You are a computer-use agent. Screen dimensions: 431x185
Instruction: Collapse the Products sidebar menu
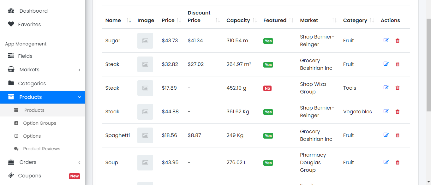pyautogui.click(x=79, y=97)
